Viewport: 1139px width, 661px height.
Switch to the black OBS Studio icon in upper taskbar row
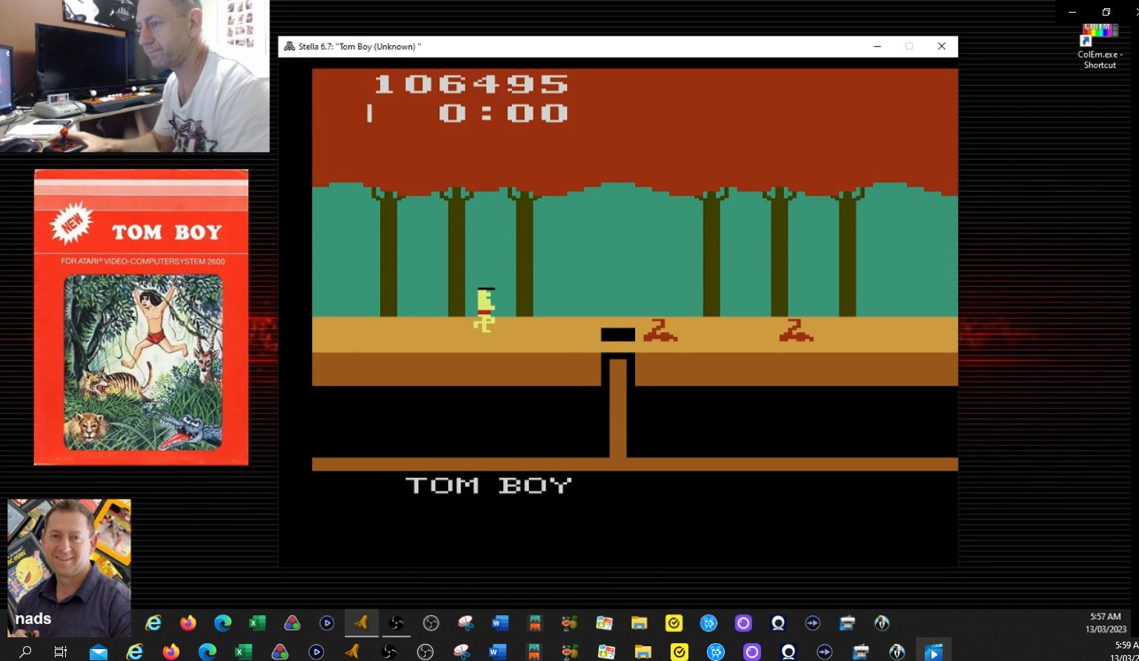pyautogui.click(x=396, y=623)
